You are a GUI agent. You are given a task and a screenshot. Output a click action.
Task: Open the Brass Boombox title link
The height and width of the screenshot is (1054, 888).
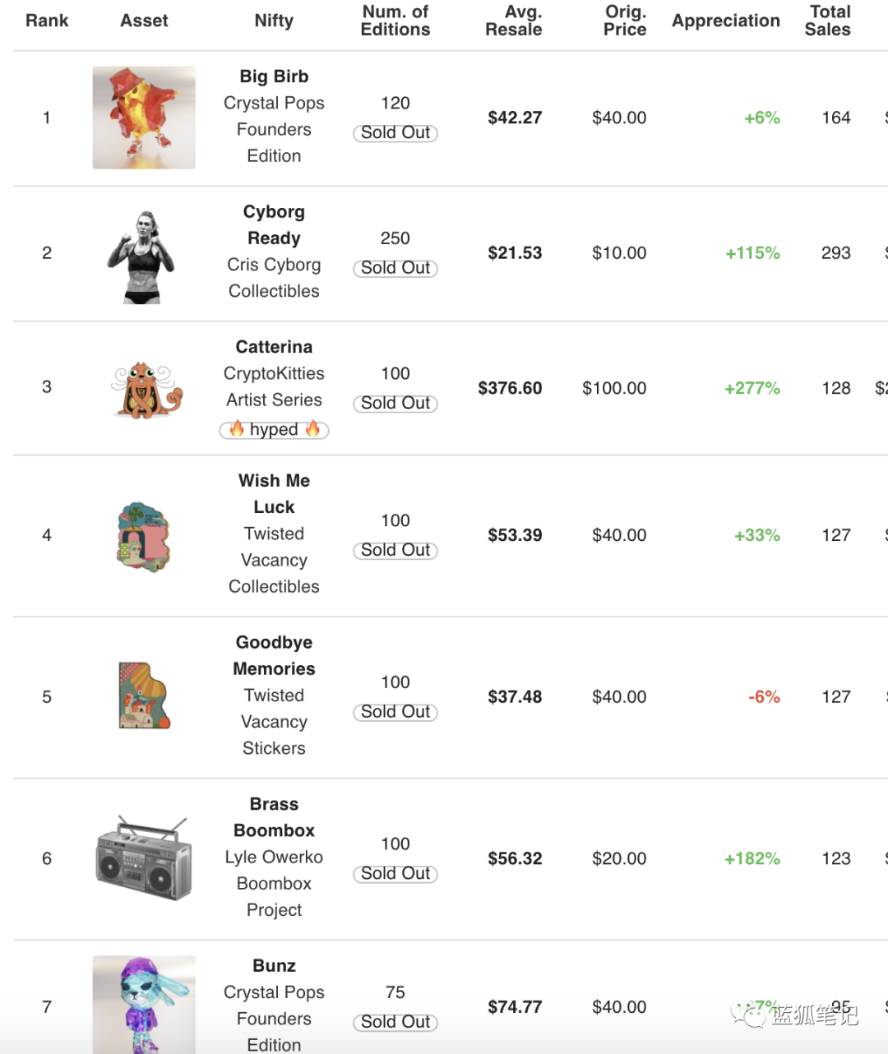274,817
